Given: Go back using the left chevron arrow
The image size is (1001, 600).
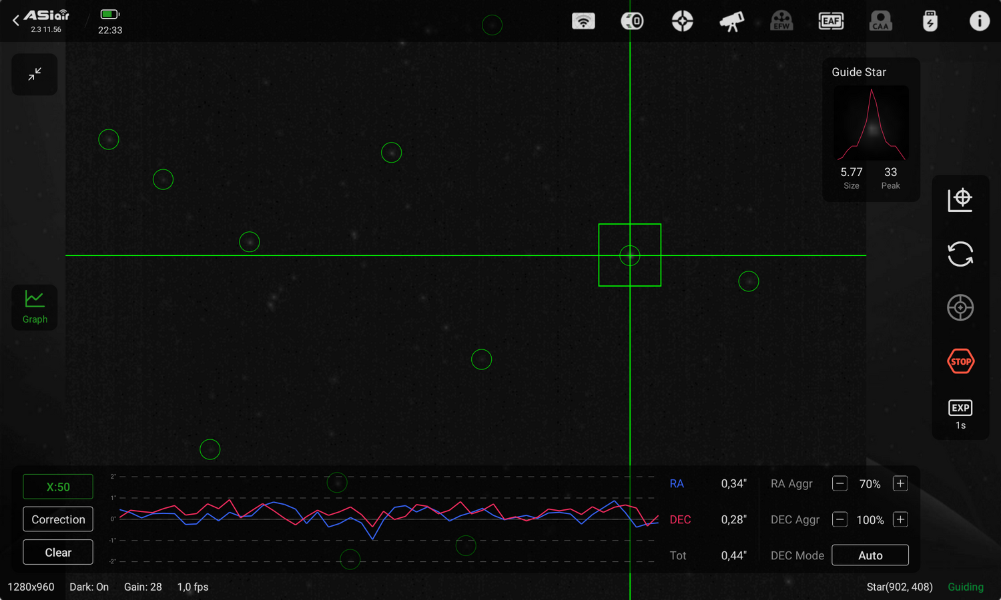Looking at the screenshot, I should click(x=15, y=21).
